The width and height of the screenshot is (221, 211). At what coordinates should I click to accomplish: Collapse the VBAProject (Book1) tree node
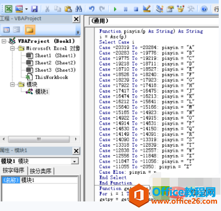4,41
